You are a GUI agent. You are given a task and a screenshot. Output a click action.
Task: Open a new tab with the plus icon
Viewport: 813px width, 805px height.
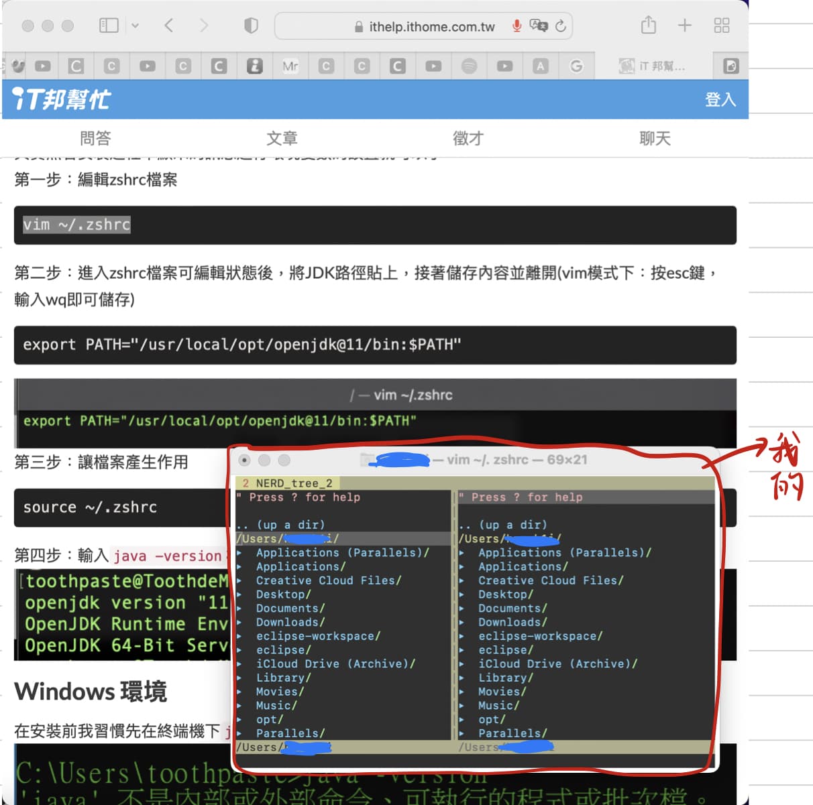click(684, 25)
